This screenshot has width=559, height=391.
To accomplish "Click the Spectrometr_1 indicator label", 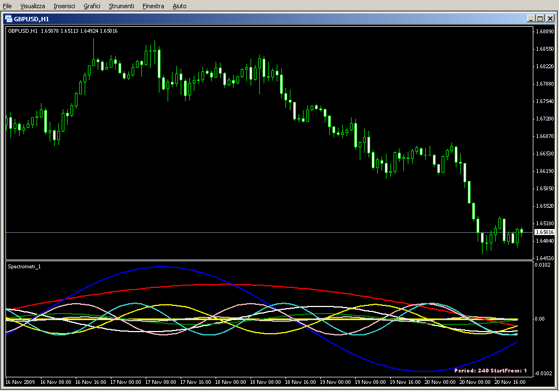I will pos(24,266).
